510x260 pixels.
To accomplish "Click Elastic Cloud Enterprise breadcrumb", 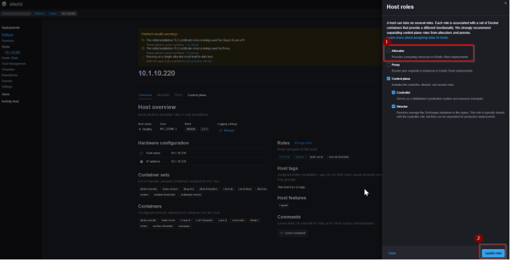I will [16, 14].
